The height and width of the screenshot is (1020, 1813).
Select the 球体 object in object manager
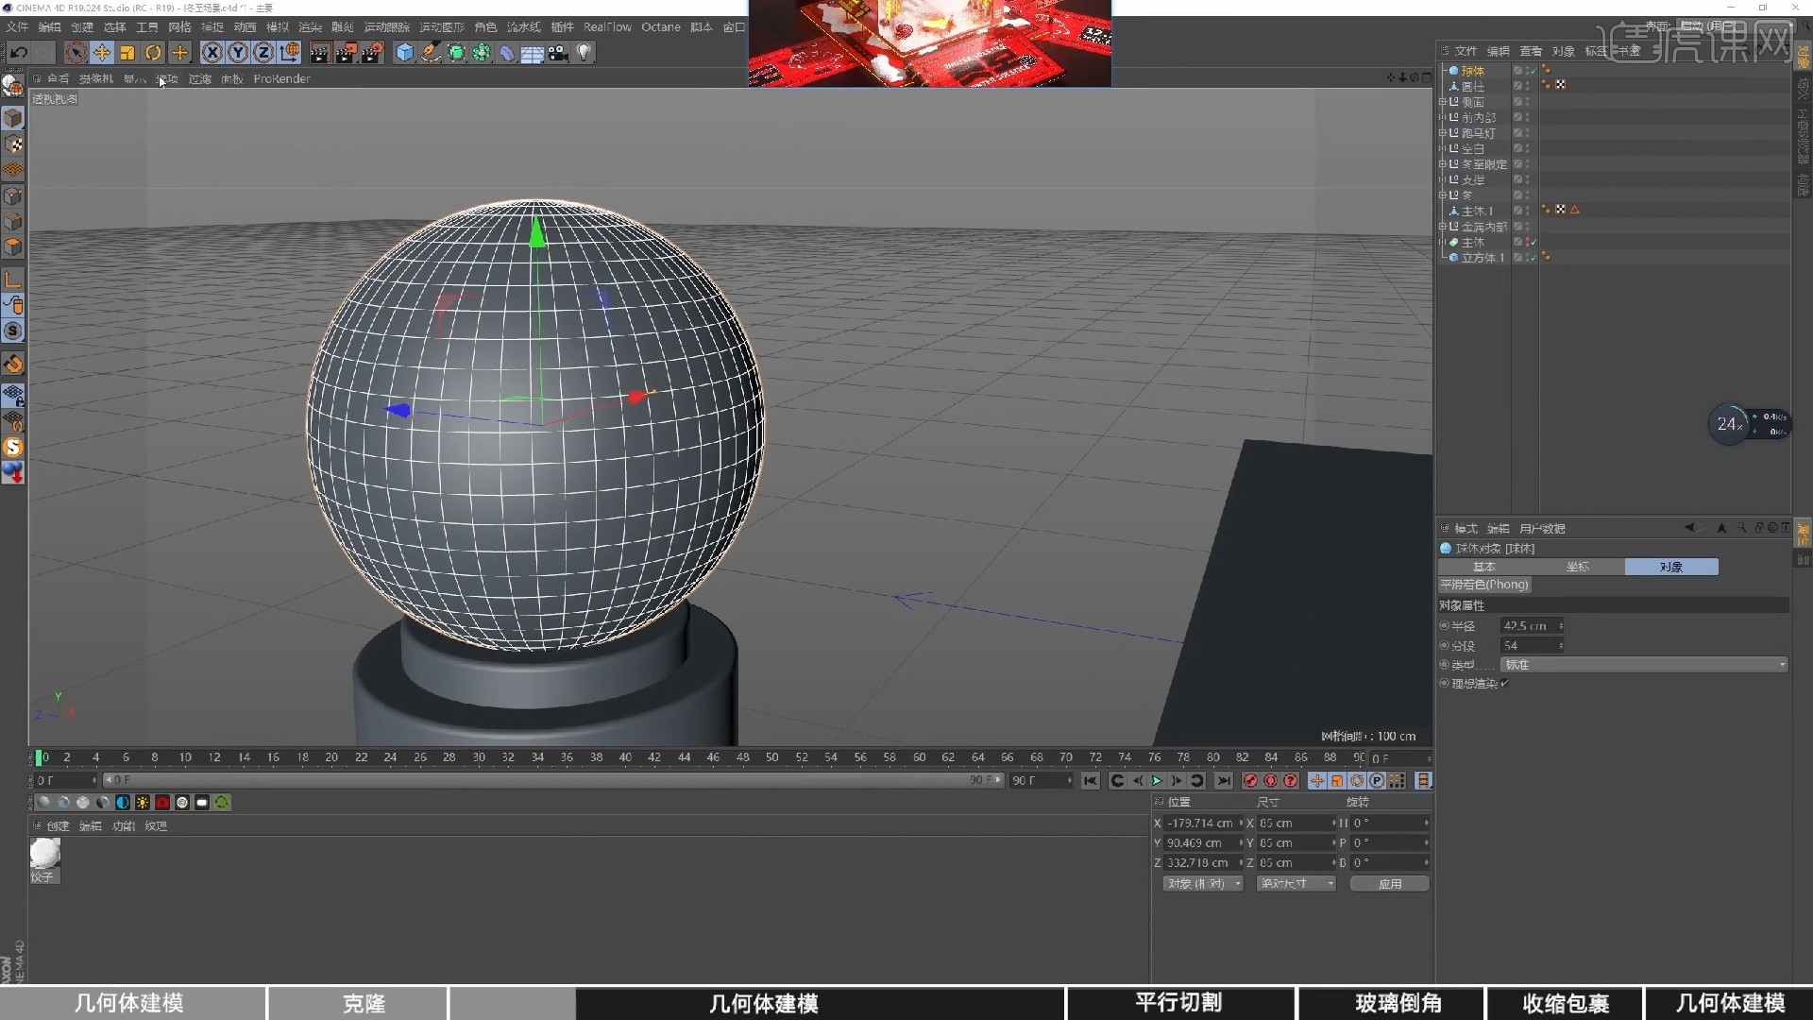1472,71
